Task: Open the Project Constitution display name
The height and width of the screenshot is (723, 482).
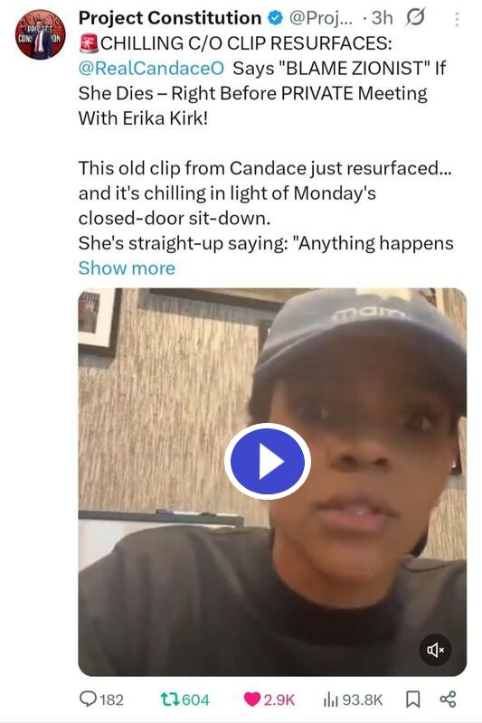Action: click(x=170, y=18)
